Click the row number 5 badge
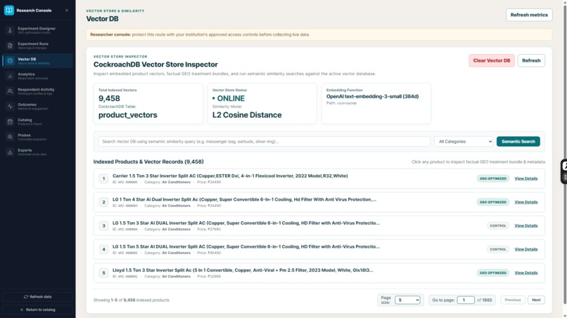 pyautogui.click(x=103, y=273)
